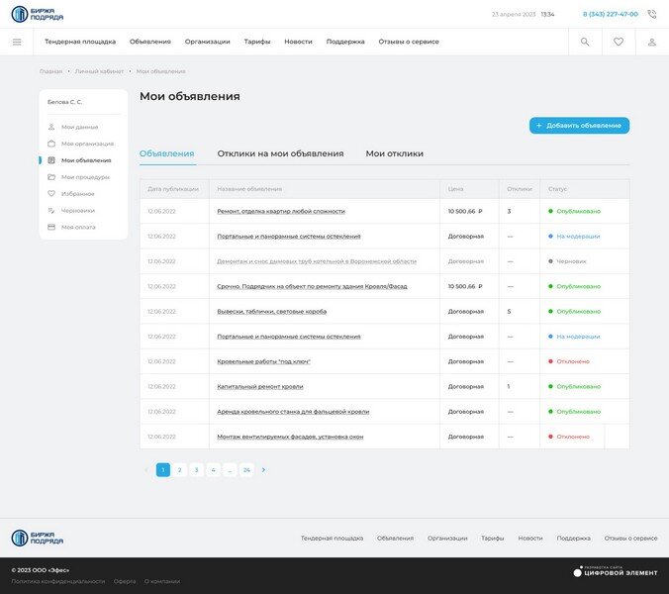Screen dimensions: 669x594
Task: Switch to Объявления tab
Action: [167, 153]
